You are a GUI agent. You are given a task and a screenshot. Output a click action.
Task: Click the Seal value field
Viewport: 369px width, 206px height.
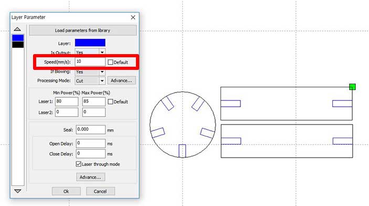pos(91,130)
